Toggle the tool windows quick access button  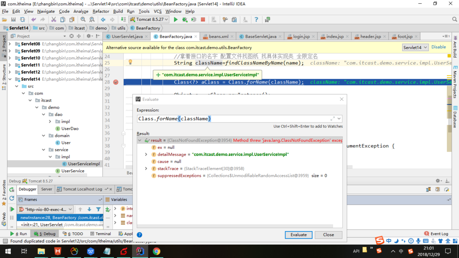point(5,241)
